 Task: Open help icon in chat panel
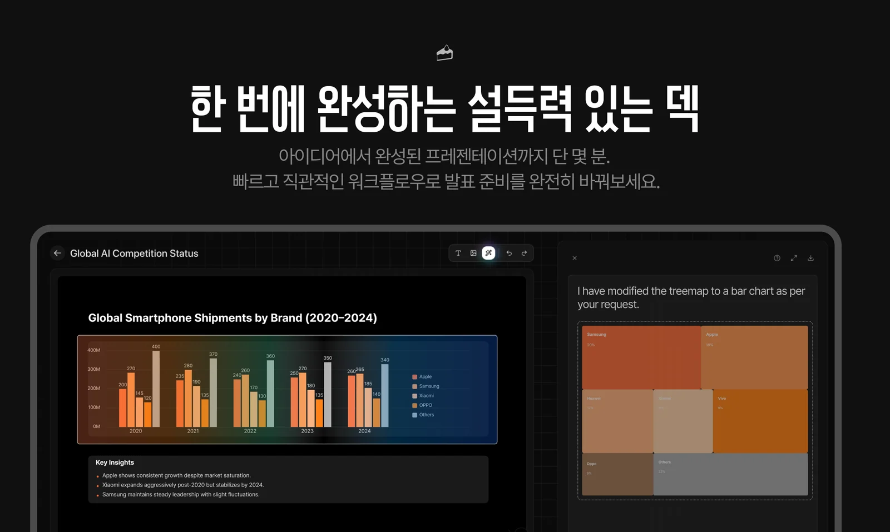(777, 258)
